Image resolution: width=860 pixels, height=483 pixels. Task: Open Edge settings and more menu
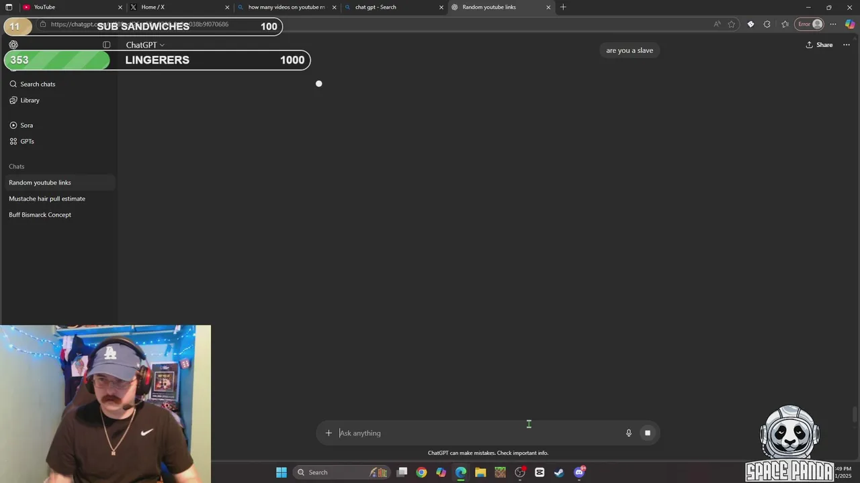pyautogui.click(x=833, y=24)
